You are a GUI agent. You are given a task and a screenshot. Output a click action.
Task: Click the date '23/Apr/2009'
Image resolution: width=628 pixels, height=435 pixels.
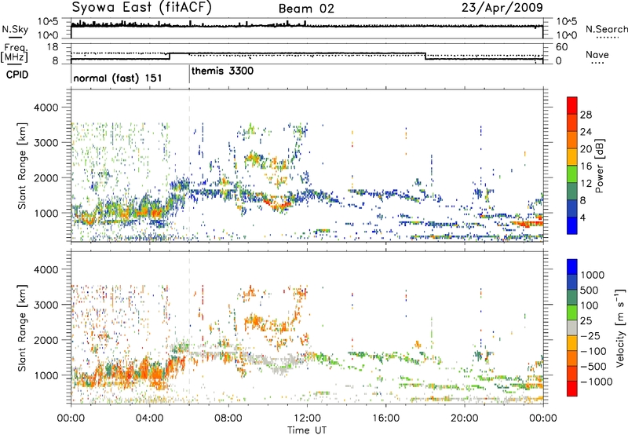click(x=502, y=7)
